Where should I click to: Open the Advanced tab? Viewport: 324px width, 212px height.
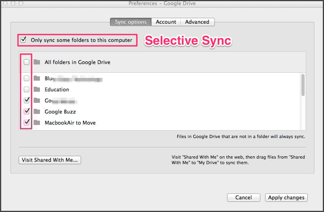(197, 22)
